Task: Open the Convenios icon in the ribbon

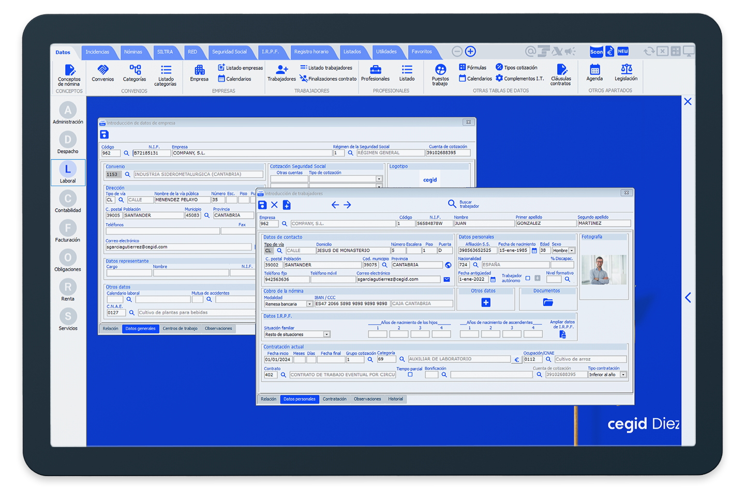Action: click(102, 72)
